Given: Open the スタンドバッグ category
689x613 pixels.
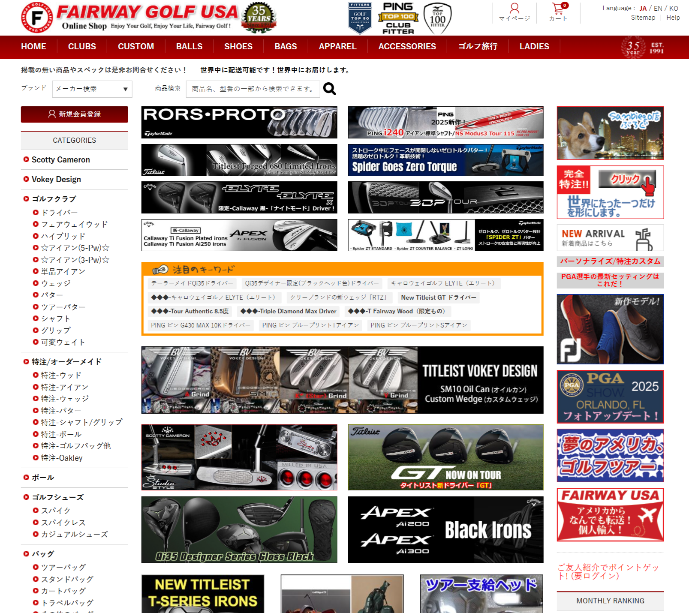Looking at the screenshot, I should [67, 579].
